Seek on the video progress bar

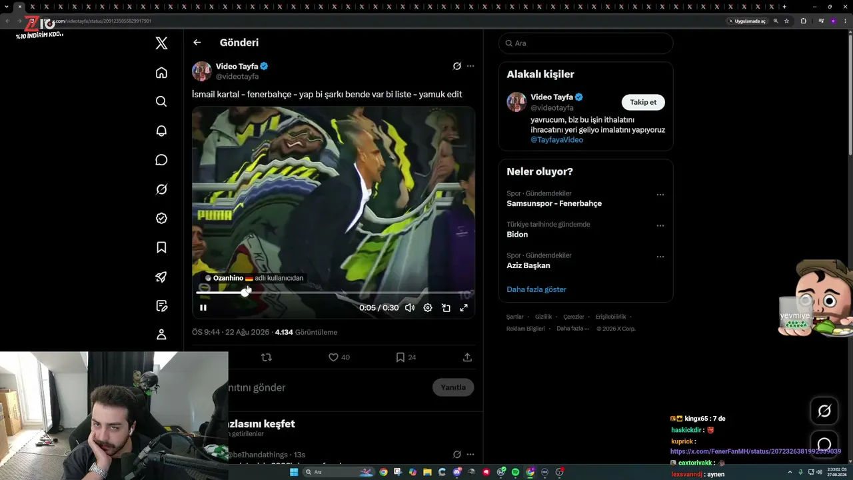(x=333, y=293)
